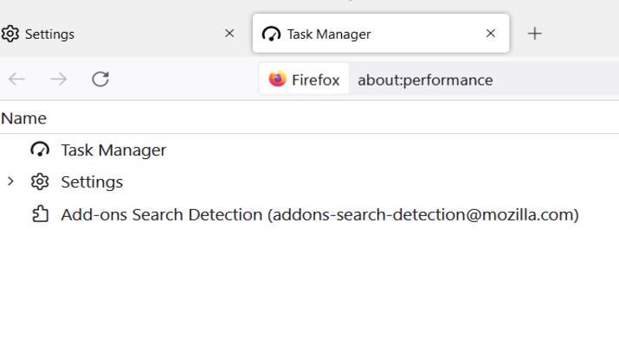Select the Task Manager row
The height and width of the screenshot is (363, 619).
coord(310,150)
